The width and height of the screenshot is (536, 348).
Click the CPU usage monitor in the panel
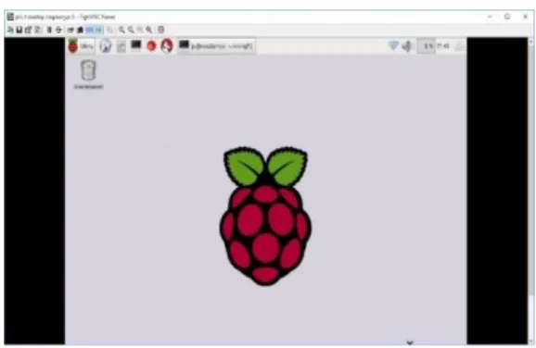point(426,46)
